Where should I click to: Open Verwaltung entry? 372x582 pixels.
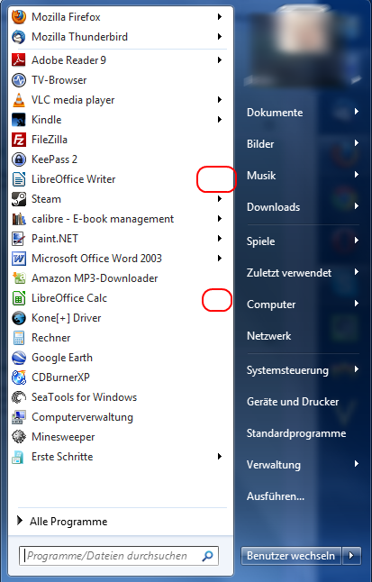tap(274, 465)
